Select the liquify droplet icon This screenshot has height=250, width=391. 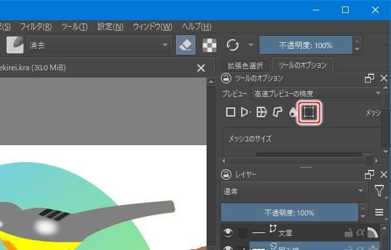293,113
